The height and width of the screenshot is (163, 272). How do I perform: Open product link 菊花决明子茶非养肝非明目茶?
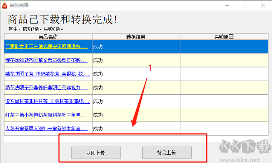47,87
